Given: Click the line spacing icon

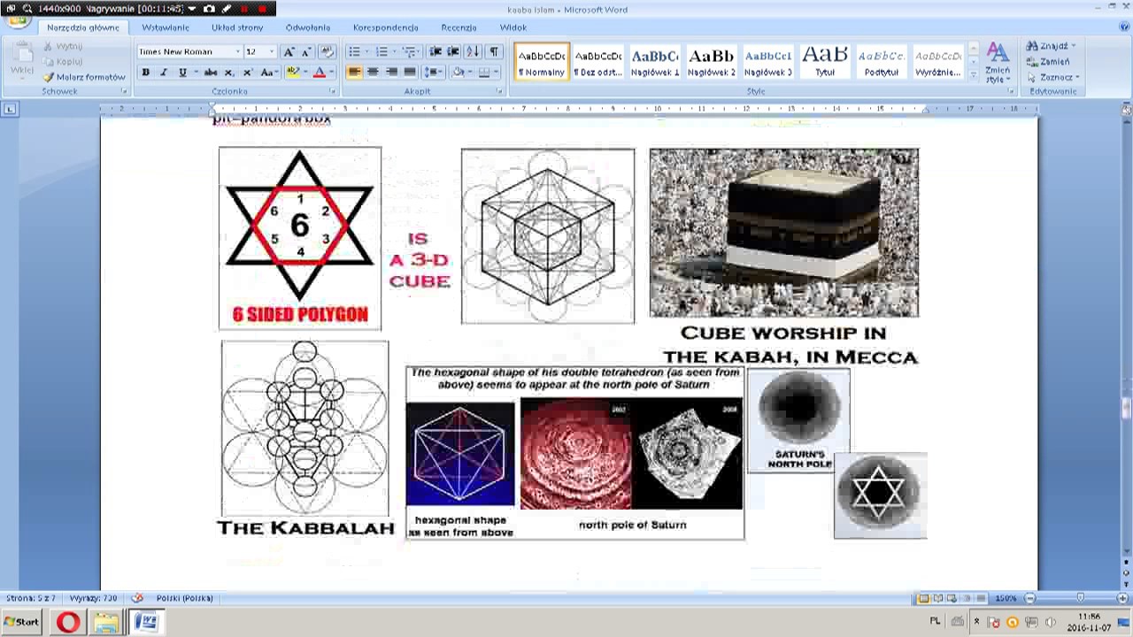Looking at the screenshot, I should click(433, 73).
